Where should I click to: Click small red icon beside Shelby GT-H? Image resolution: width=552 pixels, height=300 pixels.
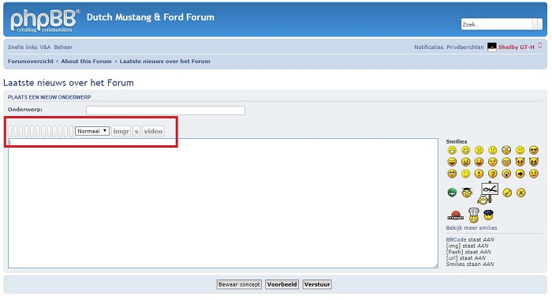[x=539, y=46]
